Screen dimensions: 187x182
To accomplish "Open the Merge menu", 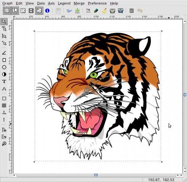I will pyautogui.click(x=79, y=3).
